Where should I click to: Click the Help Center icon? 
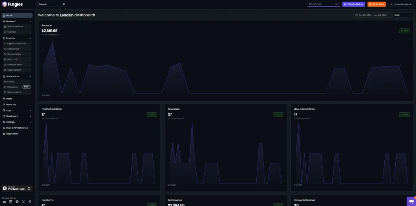(x=4, y=134)
